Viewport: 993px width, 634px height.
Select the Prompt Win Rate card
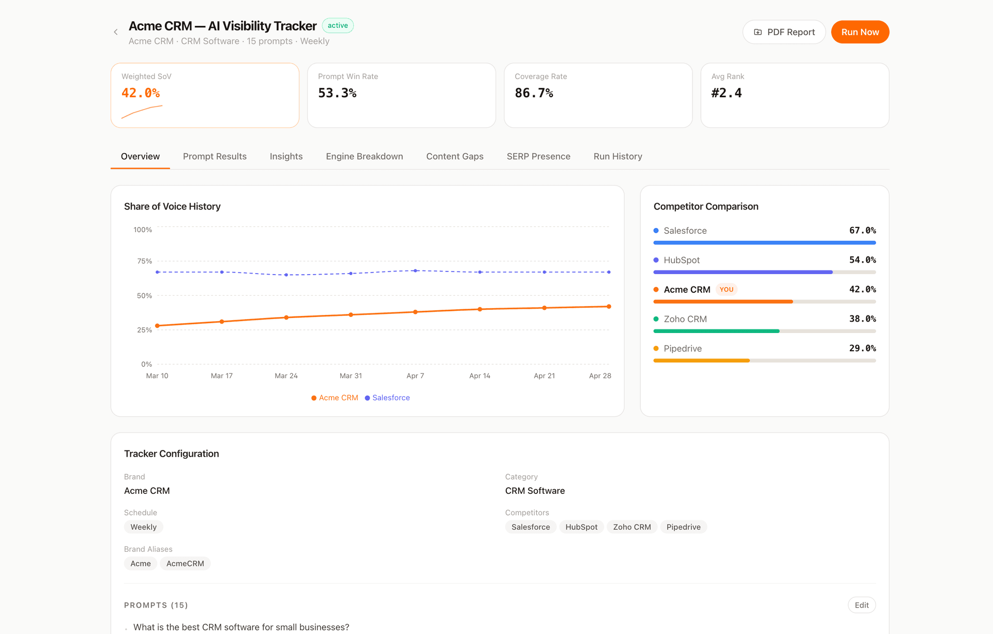click(x=401, y=95)
